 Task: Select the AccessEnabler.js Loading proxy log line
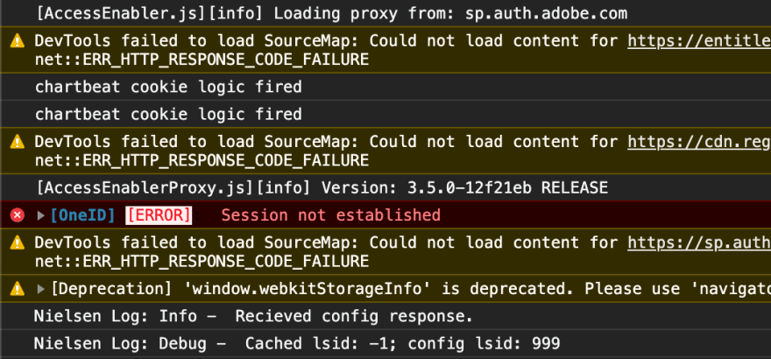pyautogui.click(x=332, y=13)
